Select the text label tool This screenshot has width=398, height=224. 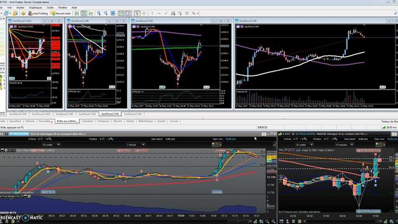pyautogui.click(x=187, y=13)
